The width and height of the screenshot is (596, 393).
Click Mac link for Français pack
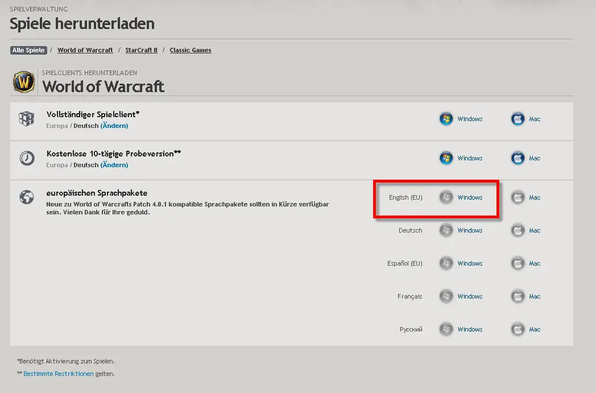point(535,296)
